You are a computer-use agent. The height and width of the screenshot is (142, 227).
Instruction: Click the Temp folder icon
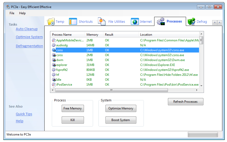51,21
